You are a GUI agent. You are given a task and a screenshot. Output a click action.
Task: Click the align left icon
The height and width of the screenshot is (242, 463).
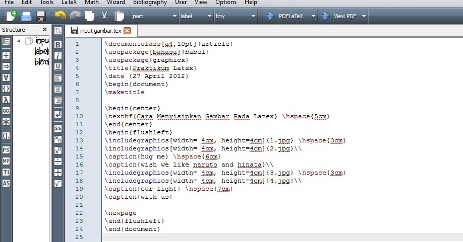point(58,78)
